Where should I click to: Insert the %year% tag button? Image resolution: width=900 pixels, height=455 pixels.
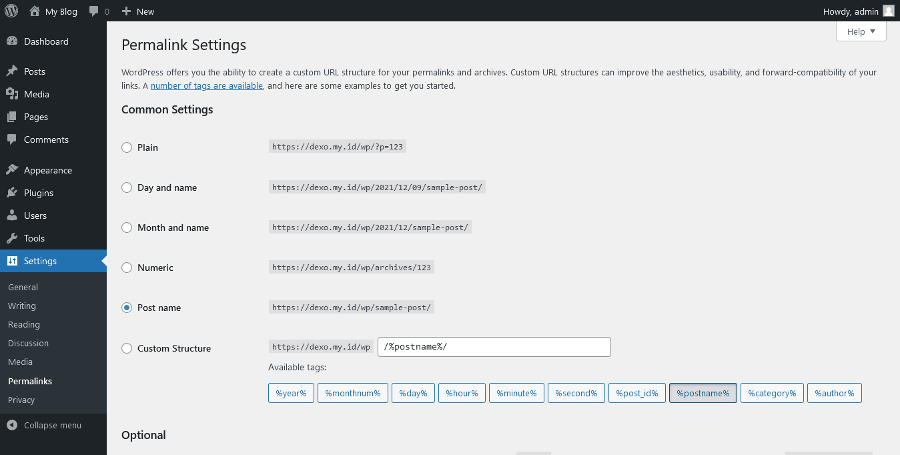[291, 393]
